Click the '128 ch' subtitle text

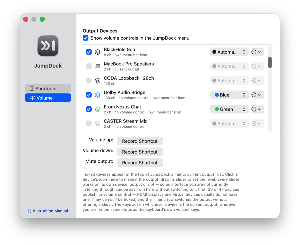click(110, 83)
